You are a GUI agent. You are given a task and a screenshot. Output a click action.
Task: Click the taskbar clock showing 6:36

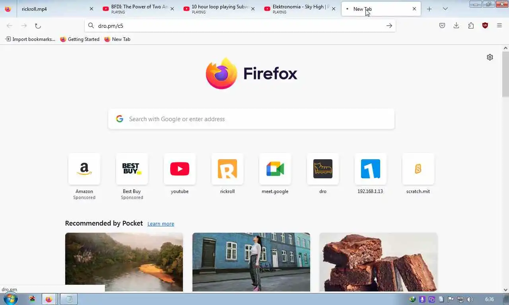(x=490, y=299)
